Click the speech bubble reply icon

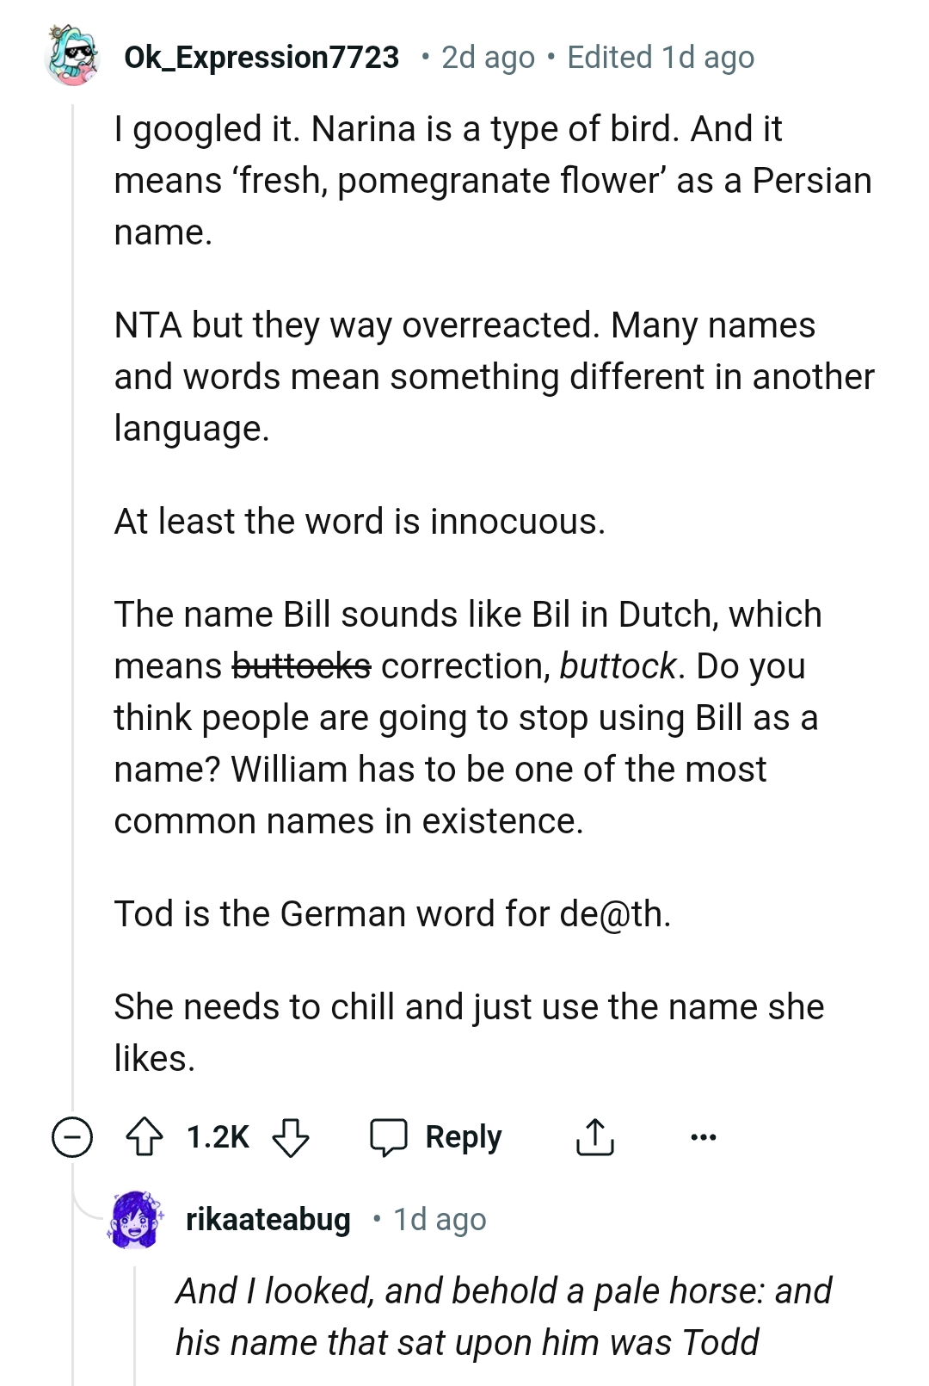[x=389, y=1136]
